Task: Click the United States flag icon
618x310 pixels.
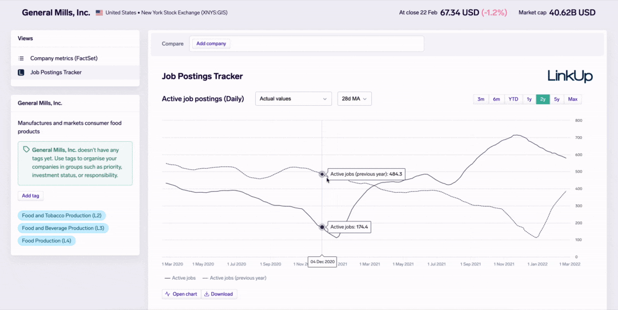Action: [100, 13]
